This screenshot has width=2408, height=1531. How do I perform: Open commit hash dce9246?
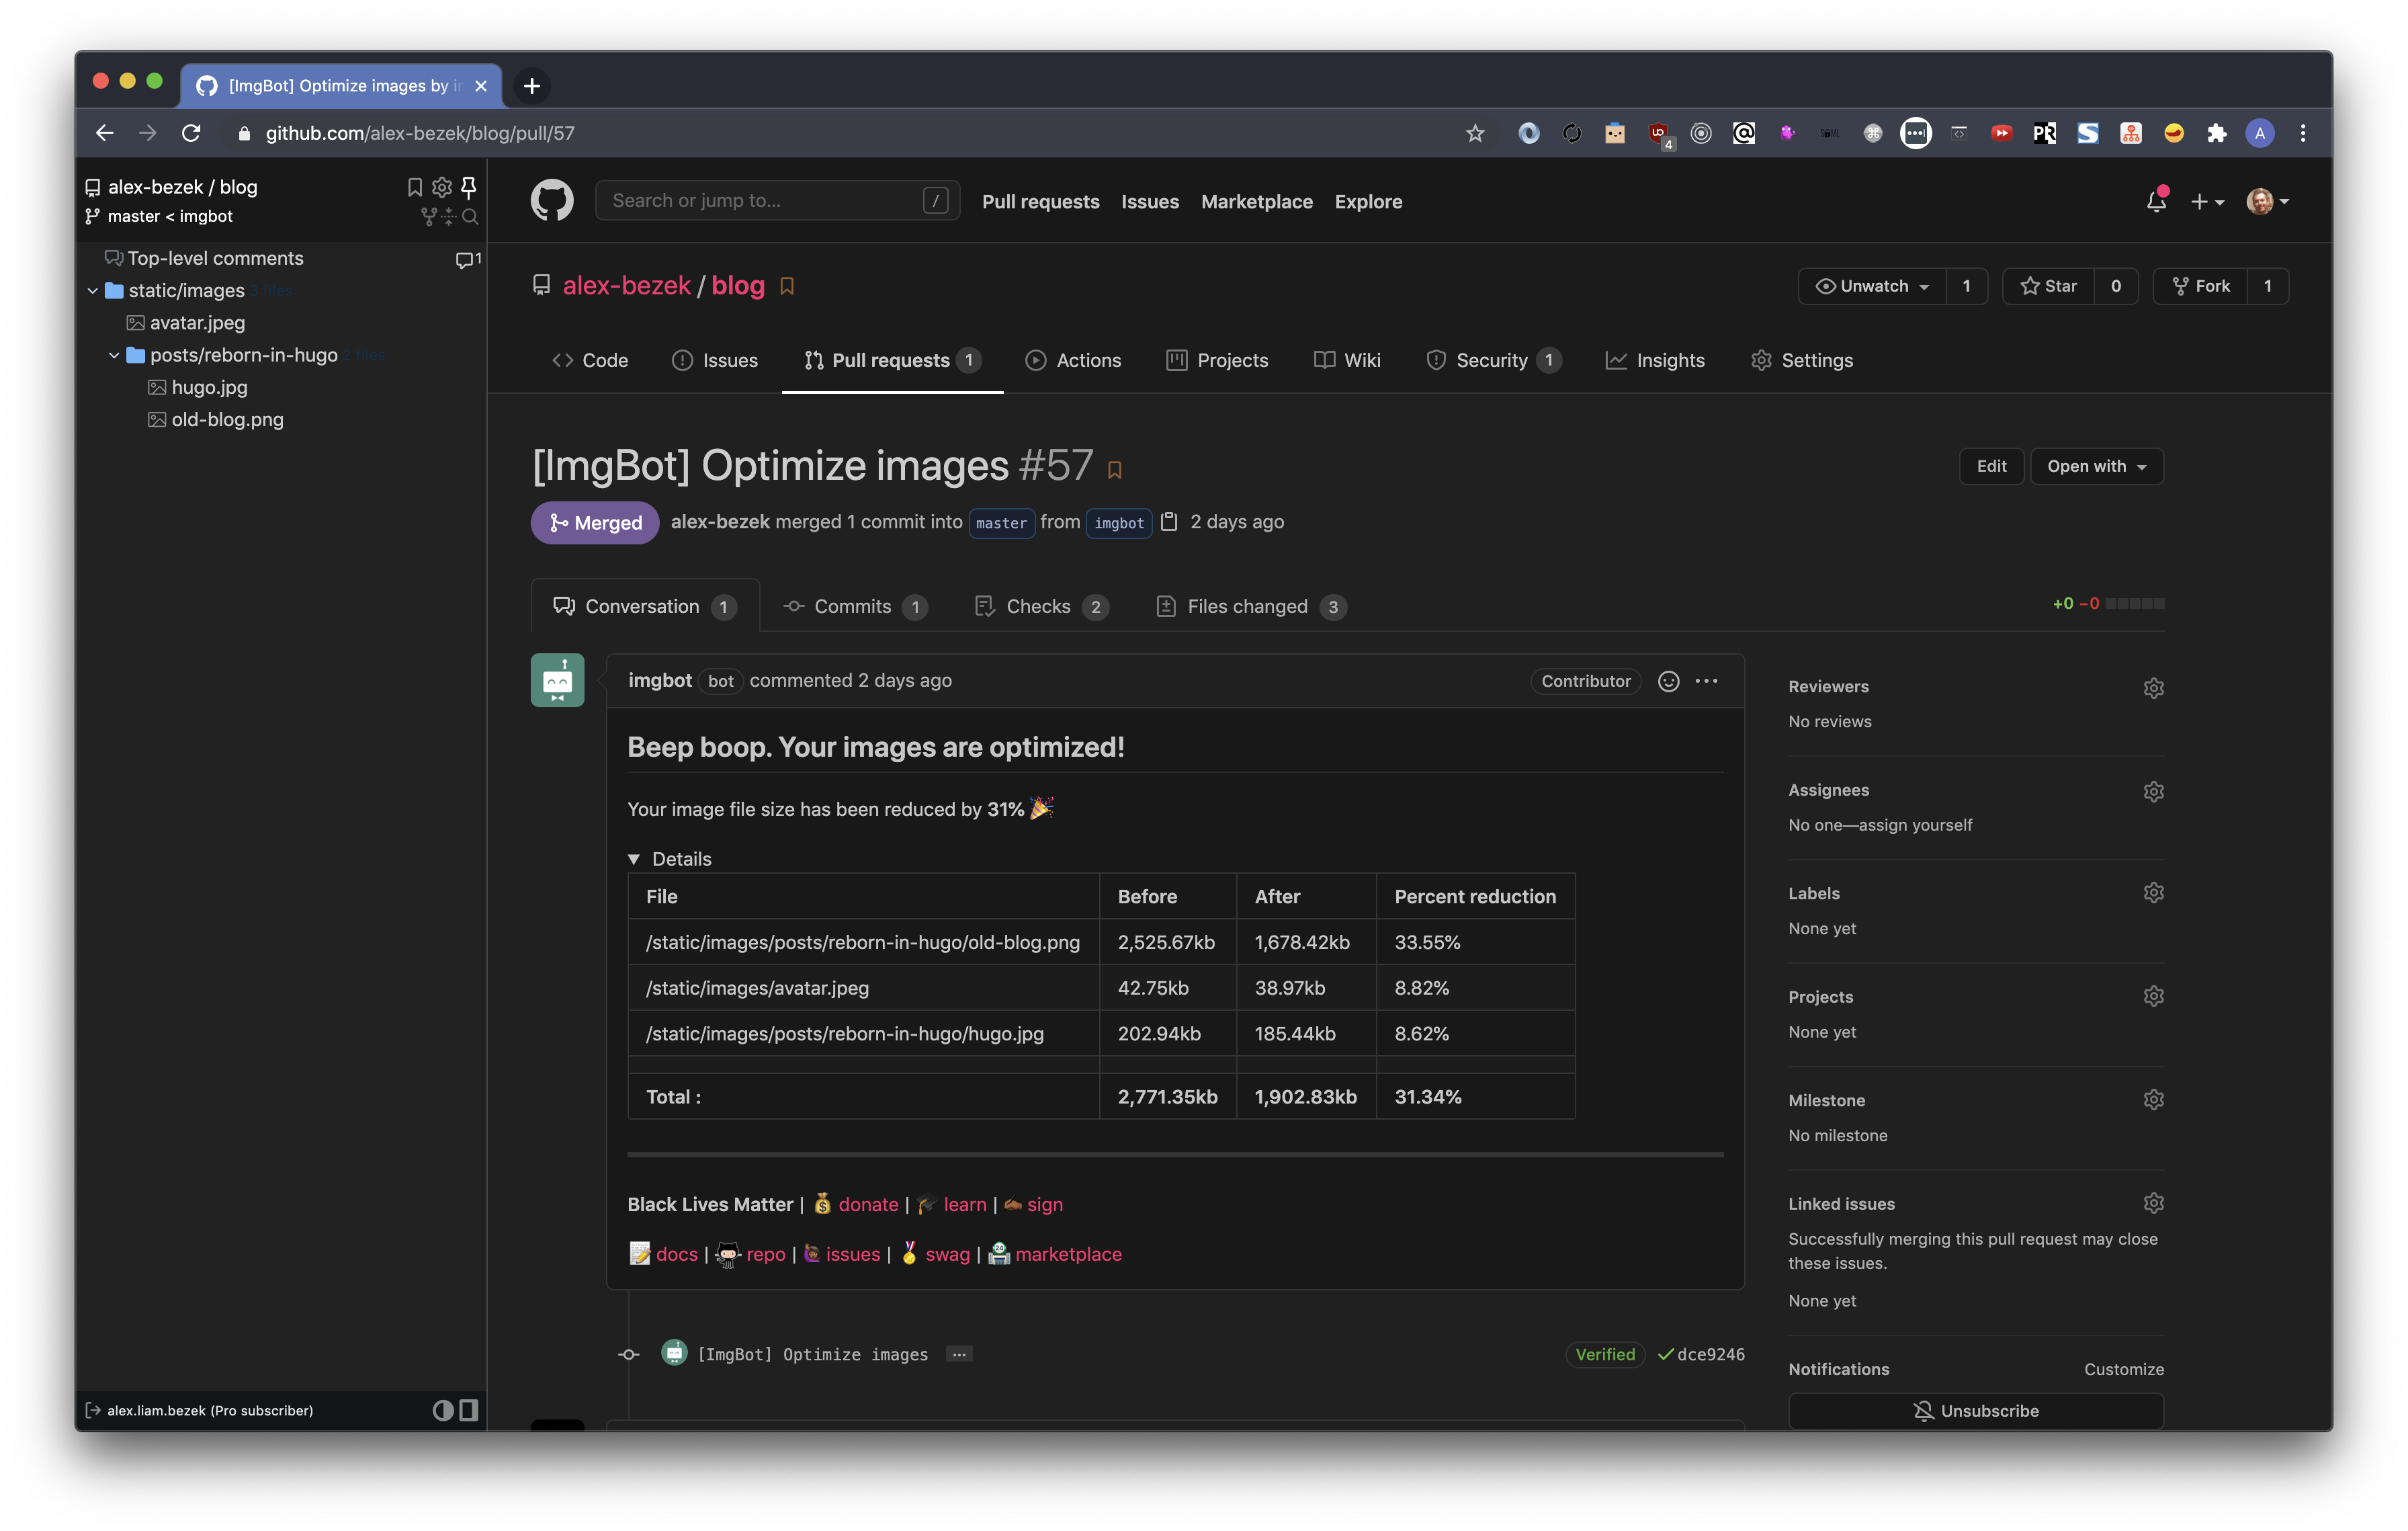pos(1710,1355)
